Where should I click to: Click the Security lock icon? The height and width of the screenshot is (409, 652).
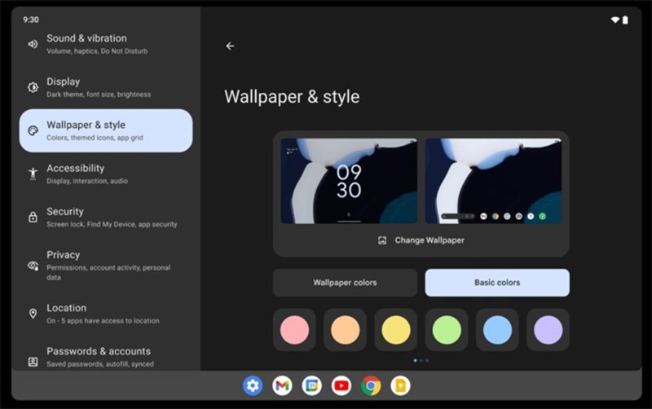[33, 217]
